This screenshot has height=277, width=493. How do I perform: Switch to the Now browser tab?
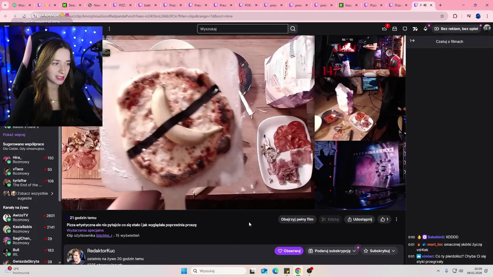97,5
